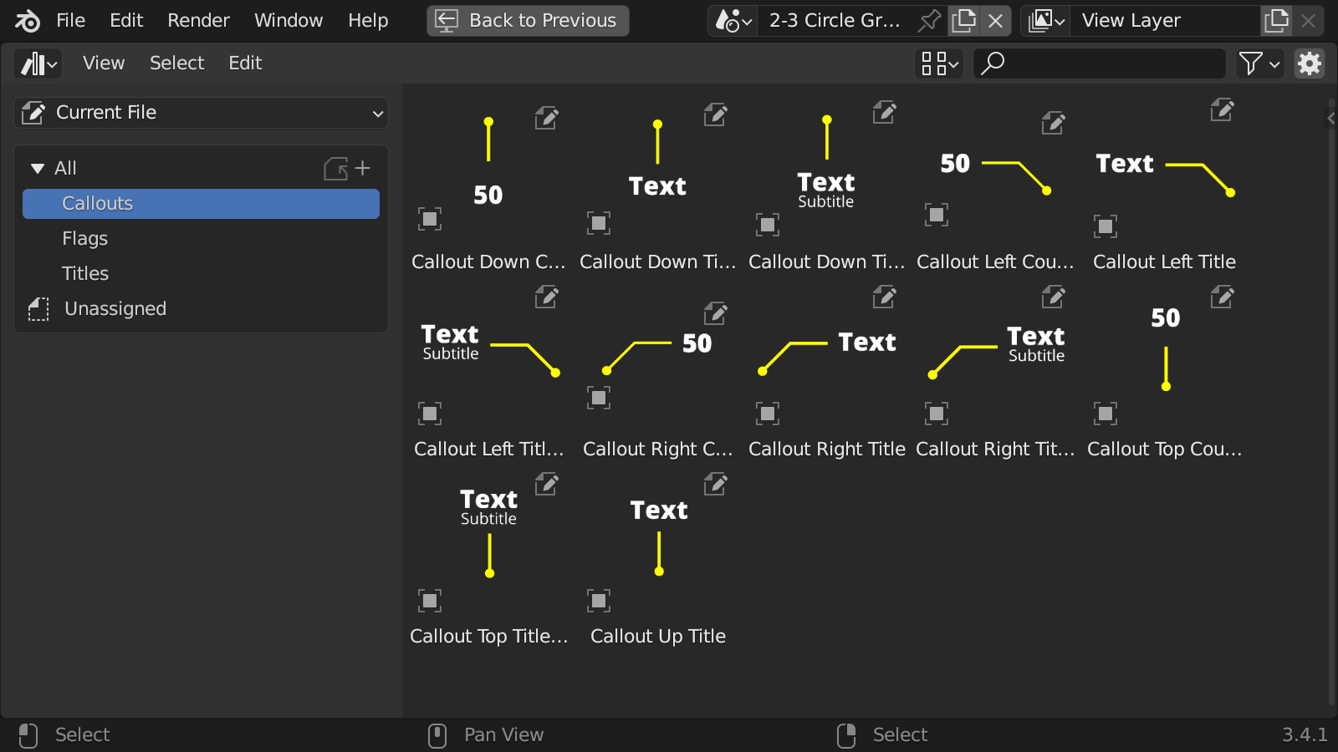Image resolution: width=1338 pixels, height=752 pixels.
Task: Open the asset browser settings gear
Action: click(1309, 64)
